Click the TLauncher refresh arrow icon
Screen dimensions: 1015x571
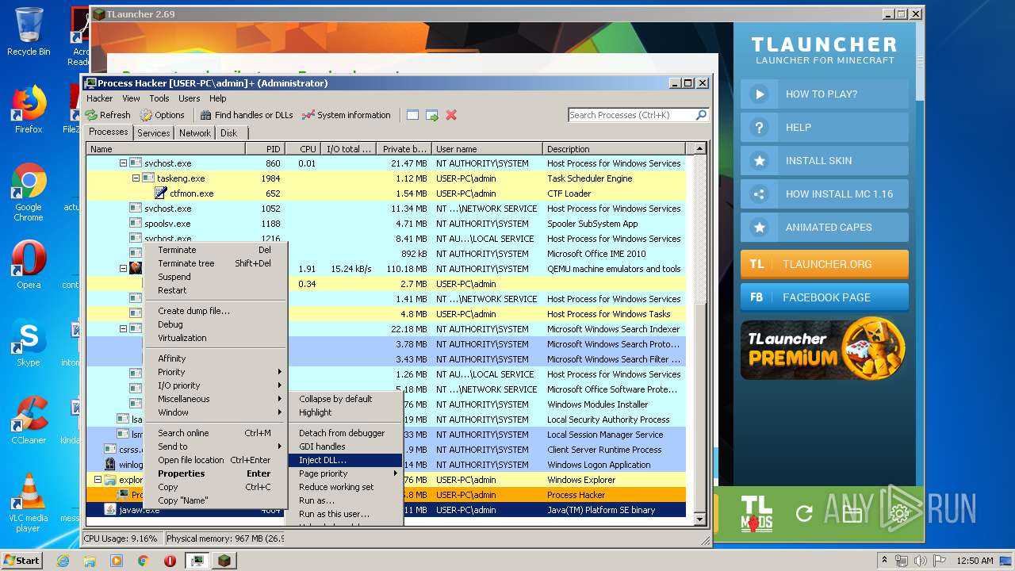[x=804, y=514]
